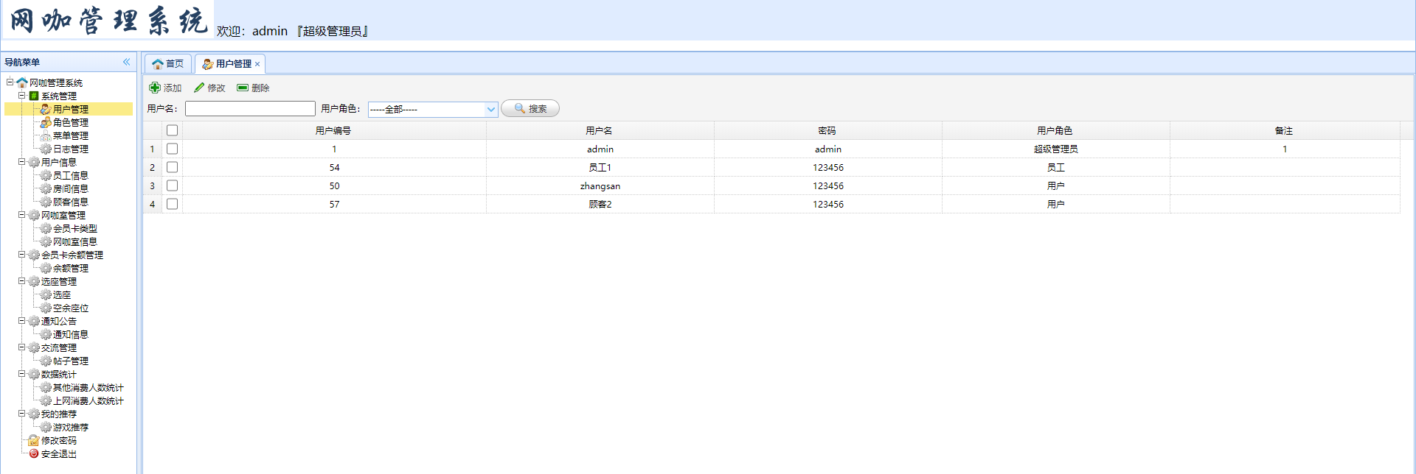The height and width of the screenshot is (474, 1416).
Task: Open 选座 in the navigation tree
Action: (61, 294)
